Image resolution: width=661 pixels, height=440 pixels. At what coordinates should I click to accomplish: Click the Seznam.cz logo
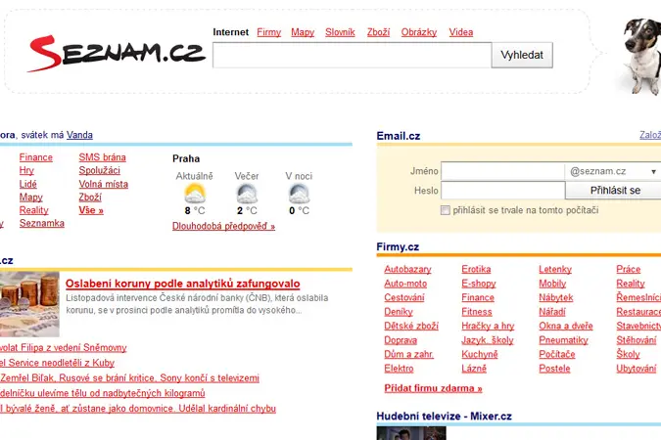point(117,54)
